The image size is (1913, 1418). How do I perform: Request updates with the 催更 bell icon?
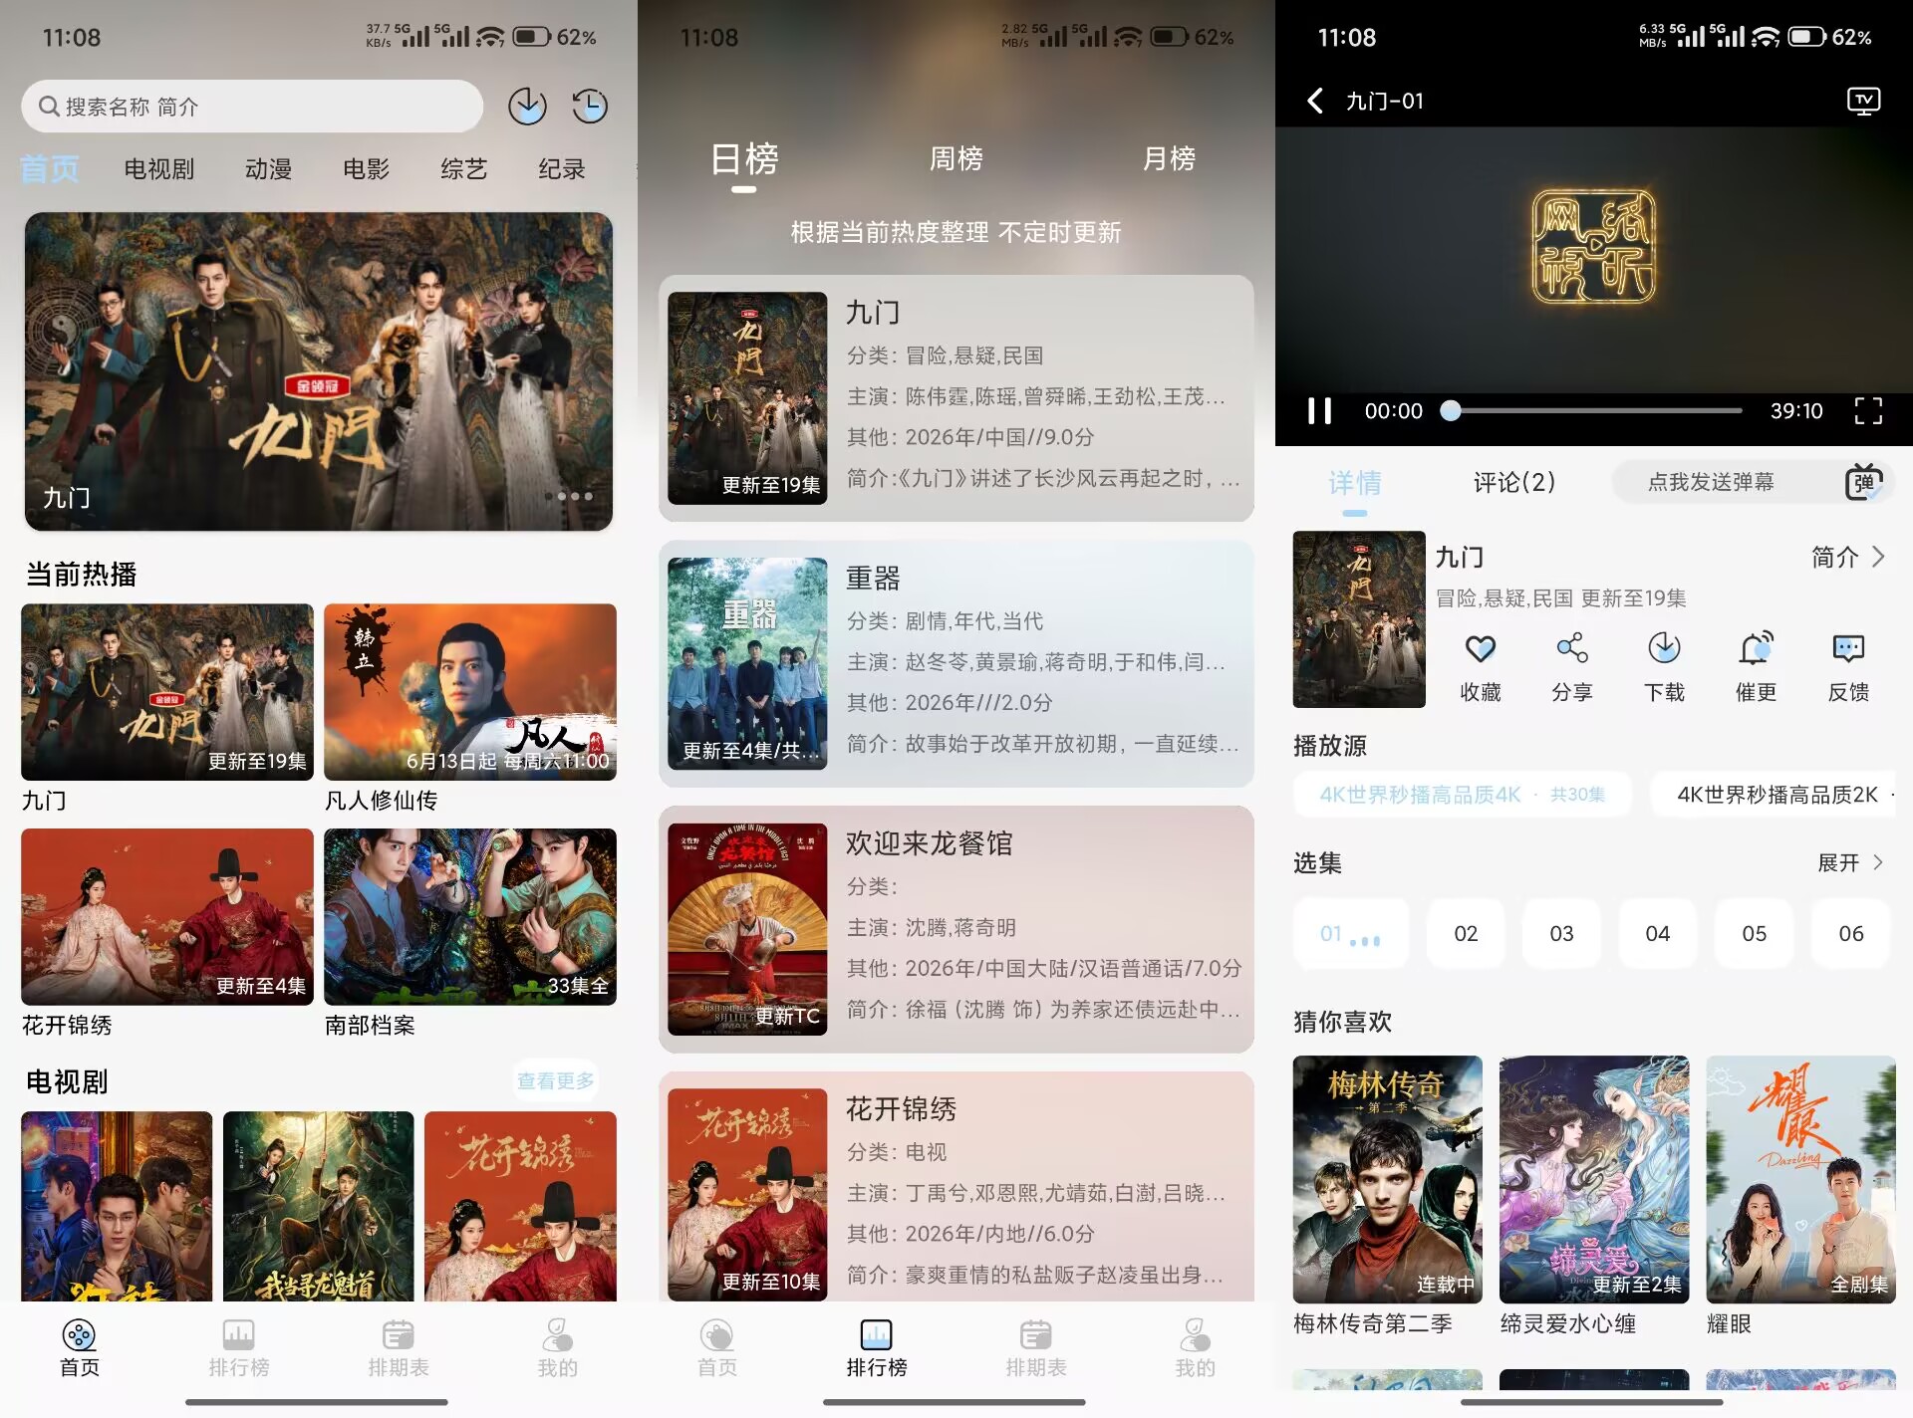click(x=1756, y=648)
